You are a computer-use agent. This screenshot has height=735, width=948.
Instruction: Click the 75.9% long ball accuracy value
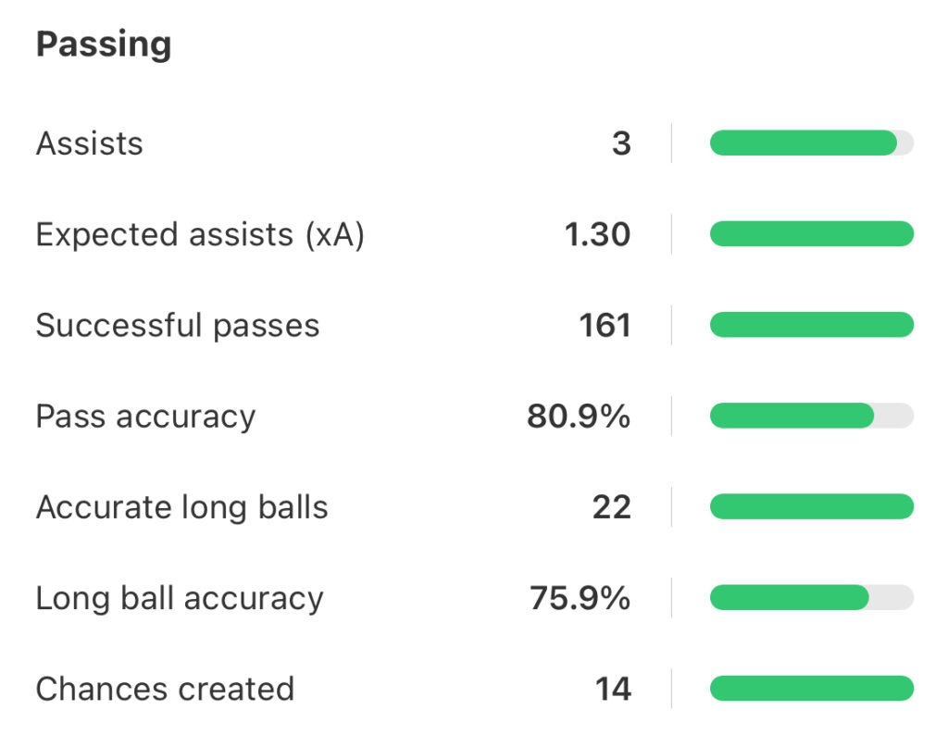pos(580,598)
